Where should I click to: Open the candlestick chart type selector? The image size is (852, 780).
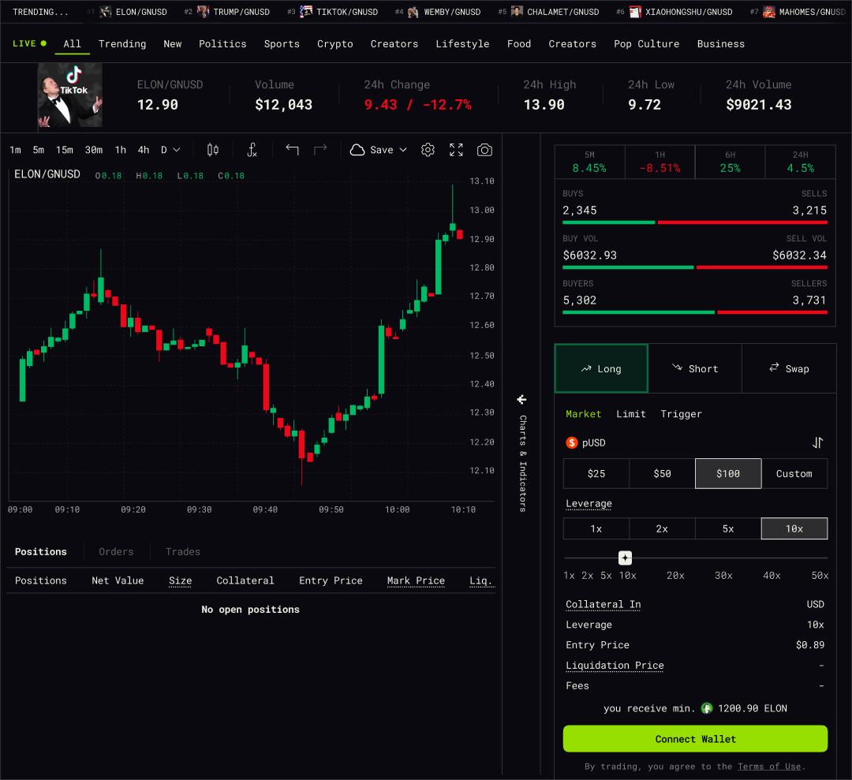point(213,150)
